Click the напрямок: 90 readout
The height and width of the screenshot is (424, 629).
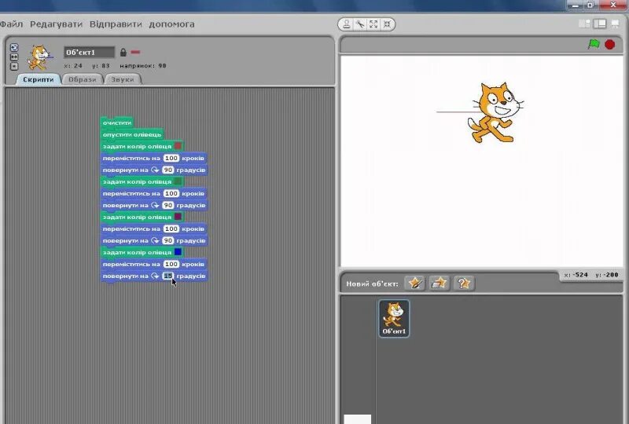[143, 65]
